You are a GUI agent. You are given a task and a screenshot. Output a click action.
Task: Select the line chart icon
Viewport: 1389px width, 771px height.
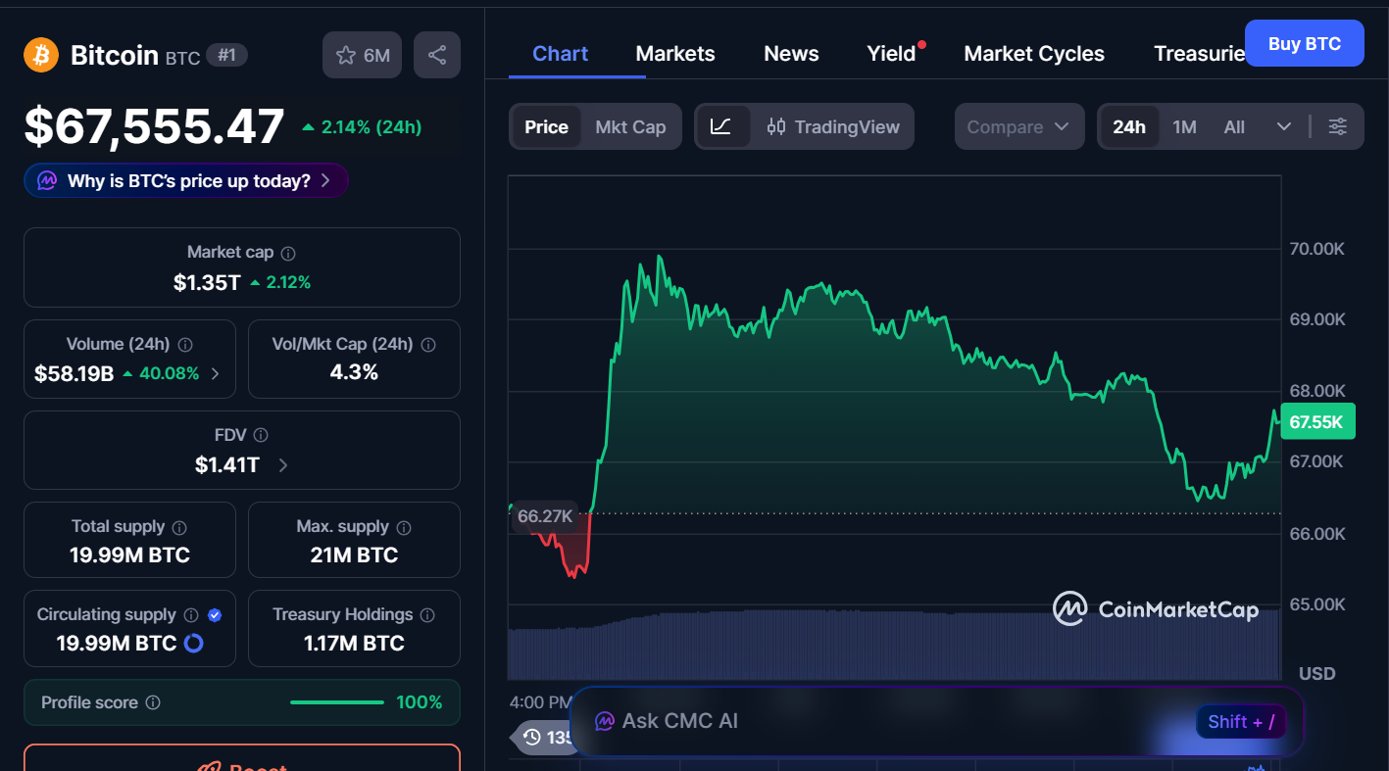(721, 126)
